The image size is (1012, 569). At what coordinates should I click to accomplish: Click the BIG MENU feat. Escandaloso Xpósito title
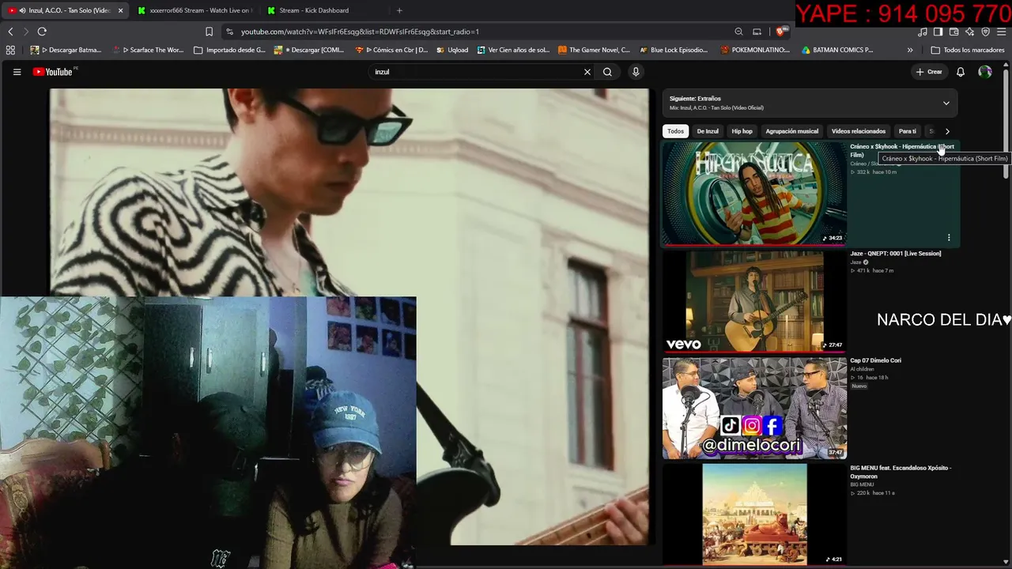point(901,472)
